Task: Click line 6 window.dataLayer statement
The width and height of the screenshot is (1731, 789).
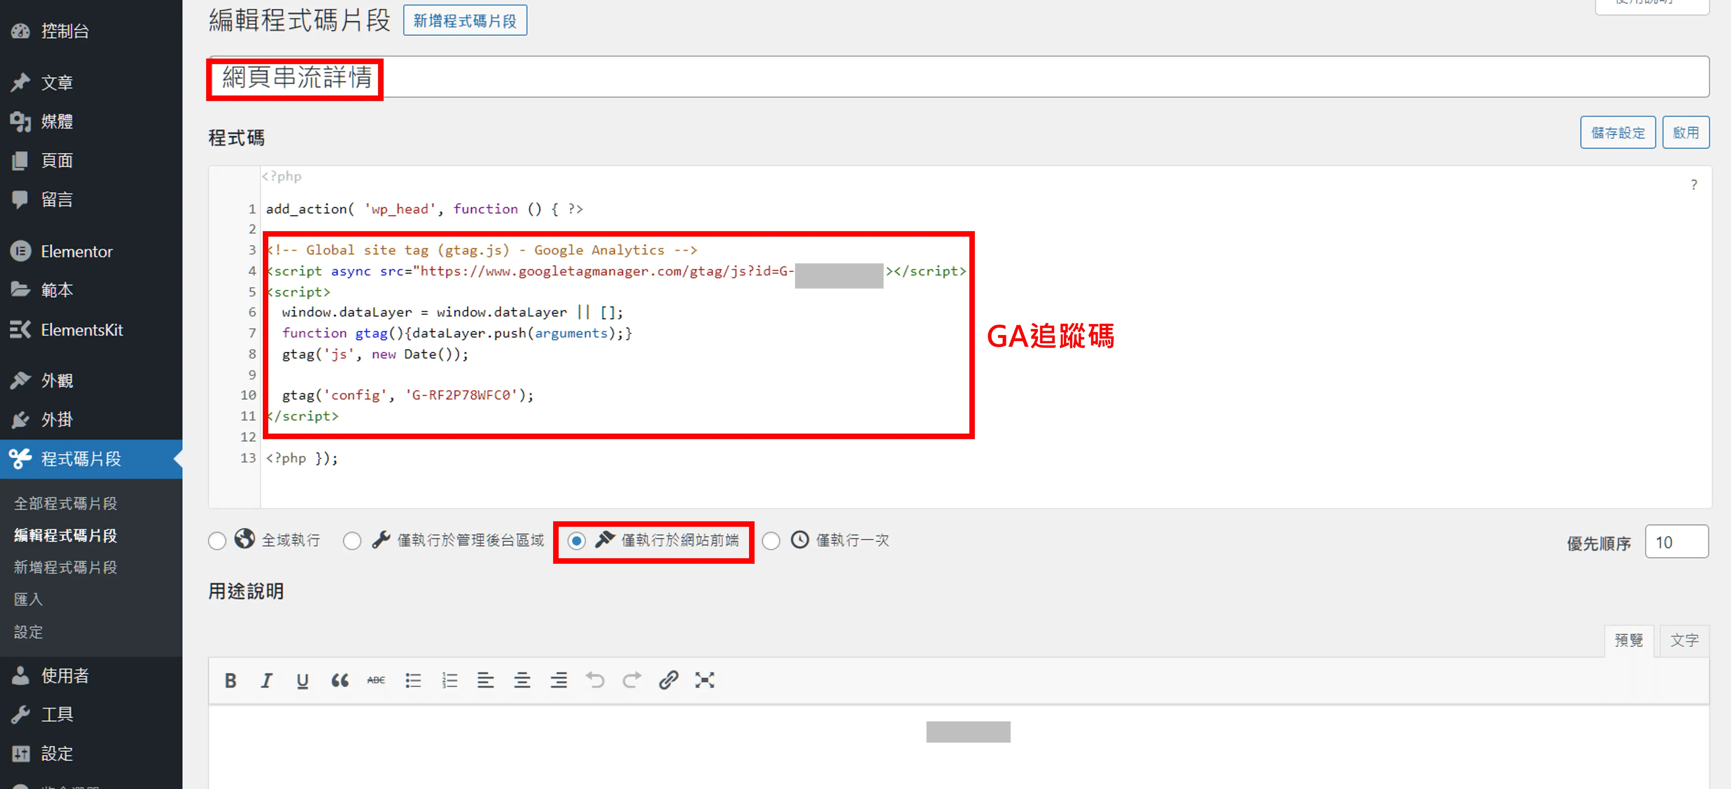Action: coord(452,312)
